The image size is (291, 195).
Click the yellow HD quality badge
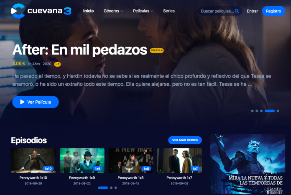click(x=57, y=64)
